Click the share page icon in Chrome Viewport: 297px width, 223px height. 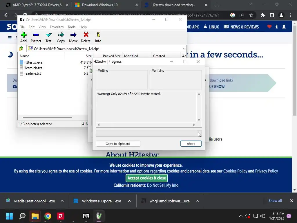click(242, 15)
